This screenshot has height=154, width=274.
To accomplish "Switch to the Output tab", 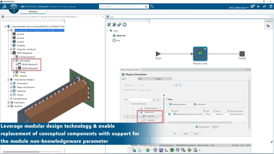I will pyautogui.click(x=164, y=79).
